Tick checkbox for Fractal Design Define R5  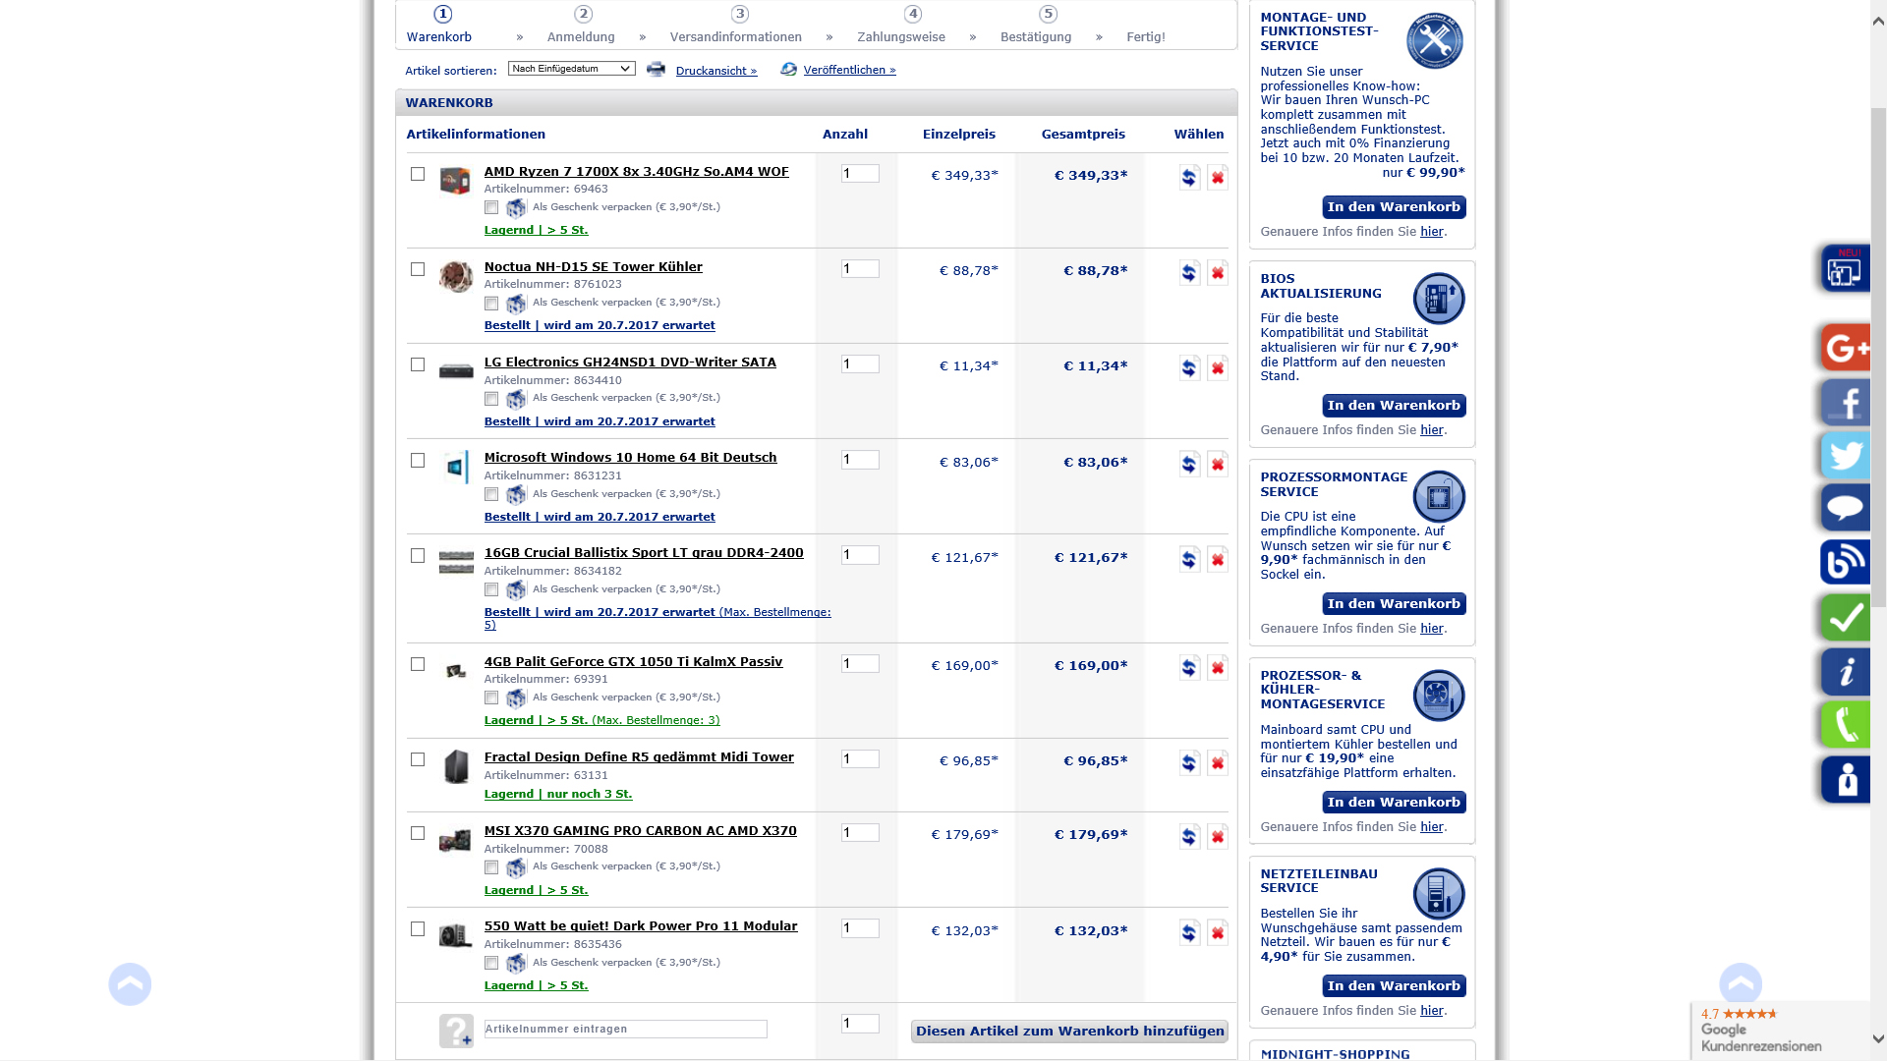[418, 759]
